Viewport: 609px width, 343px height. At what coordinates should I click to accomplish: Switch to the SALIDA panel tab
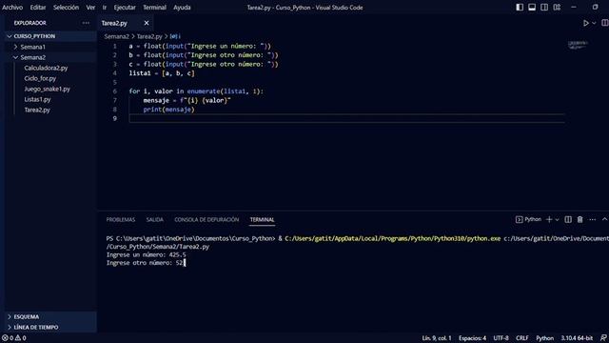coord(154,220)
